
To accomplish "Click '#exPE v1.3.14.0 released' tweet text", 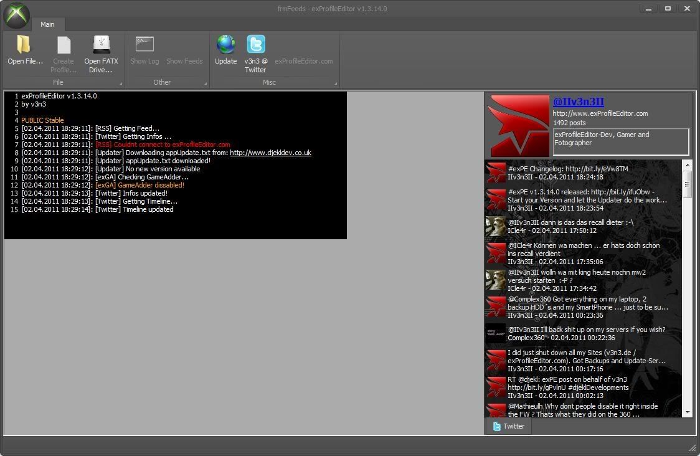I will tap(587, 196).
